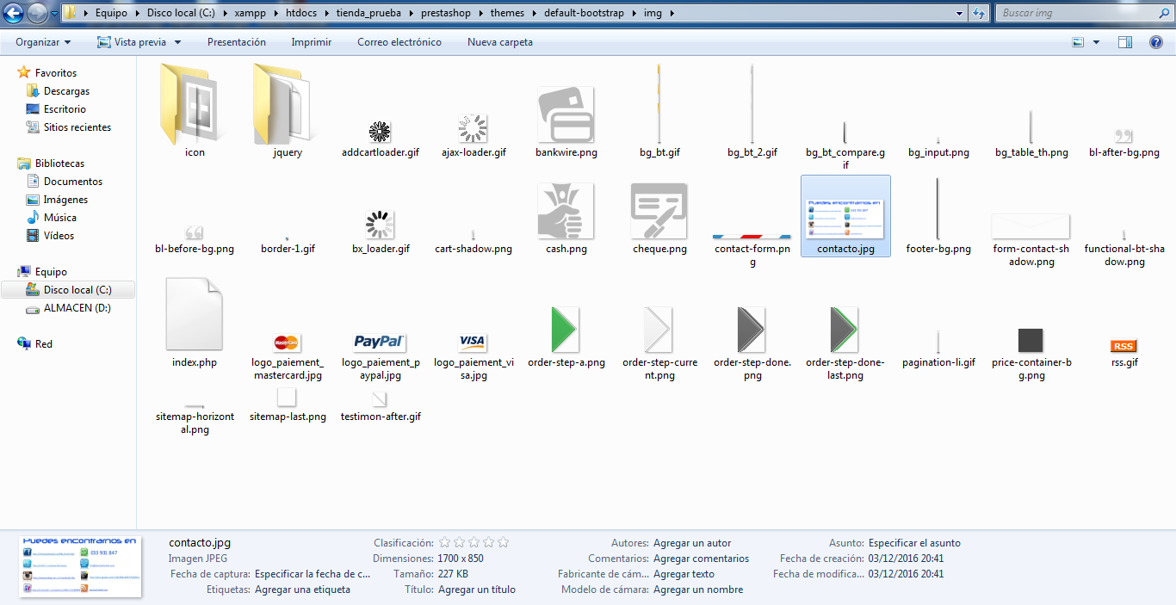This screenshot has width=1176, height=605.
Task: Click htdocs in the address path
Action: pos(302,14)
